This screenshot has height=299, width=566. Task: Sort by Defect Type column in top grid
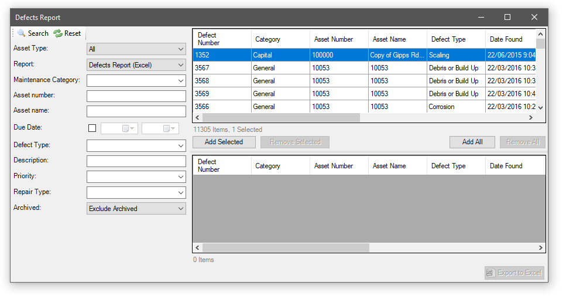pyautogui.click(x=448, y=39)
